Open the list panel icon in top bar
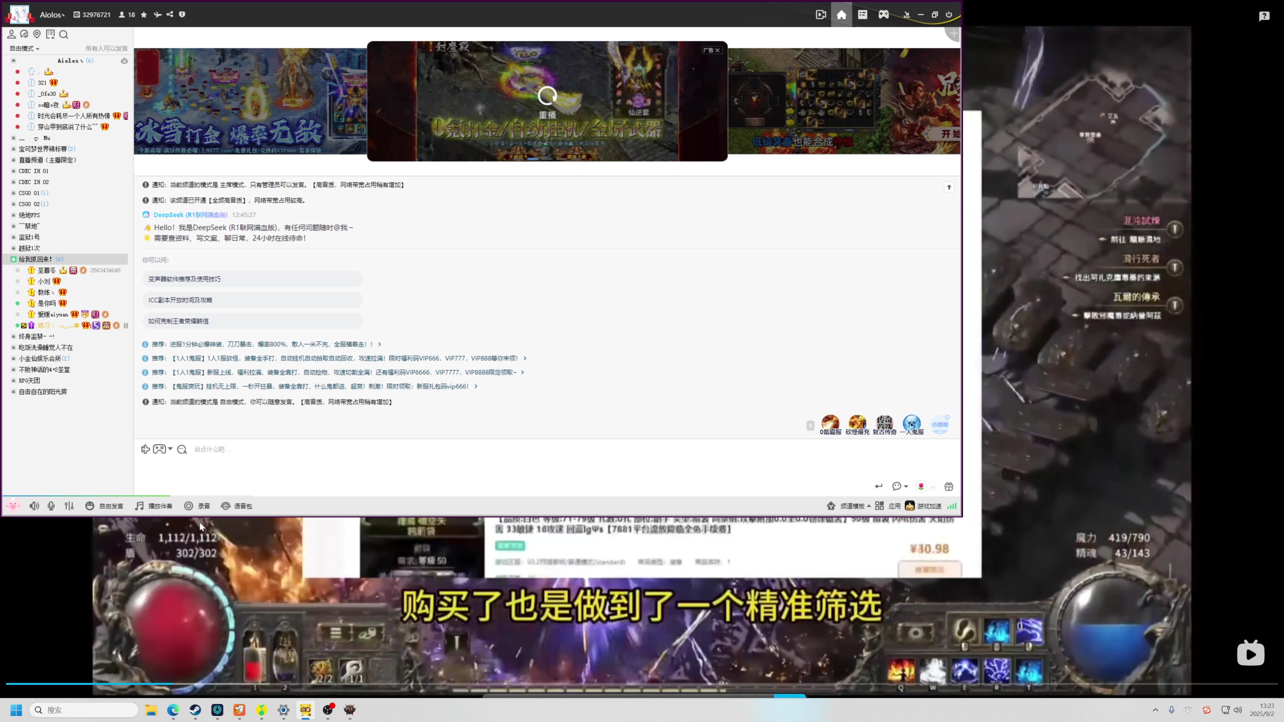Image resolution: width=1284 pixels, height=722 pixels. point(863,15)
